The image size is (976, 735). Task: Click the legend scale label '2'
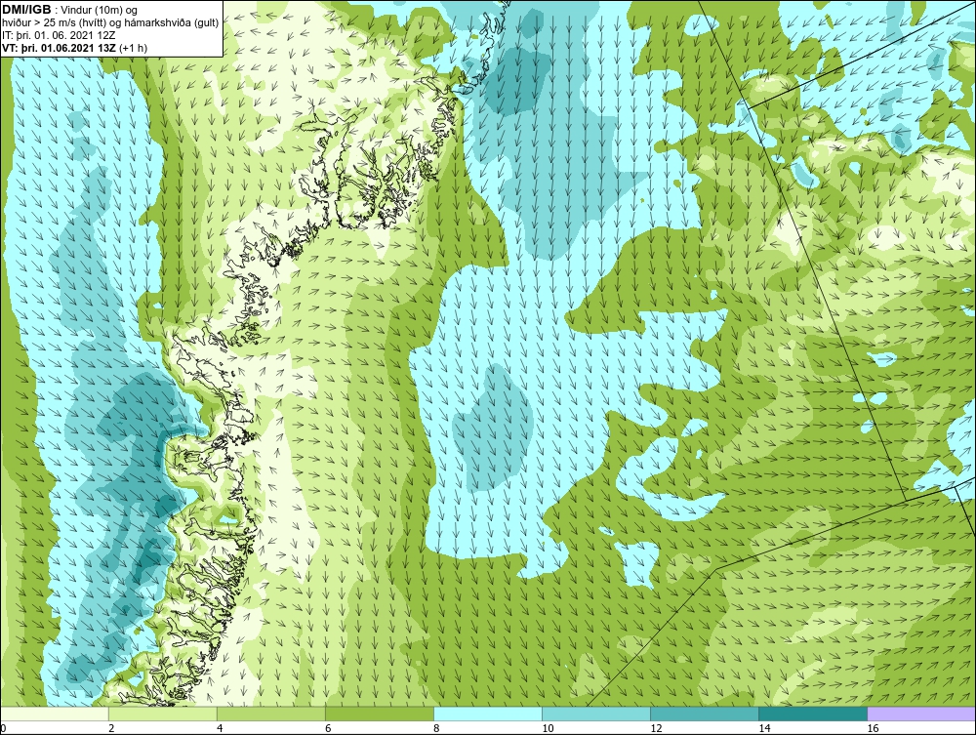tap(111, 728)
